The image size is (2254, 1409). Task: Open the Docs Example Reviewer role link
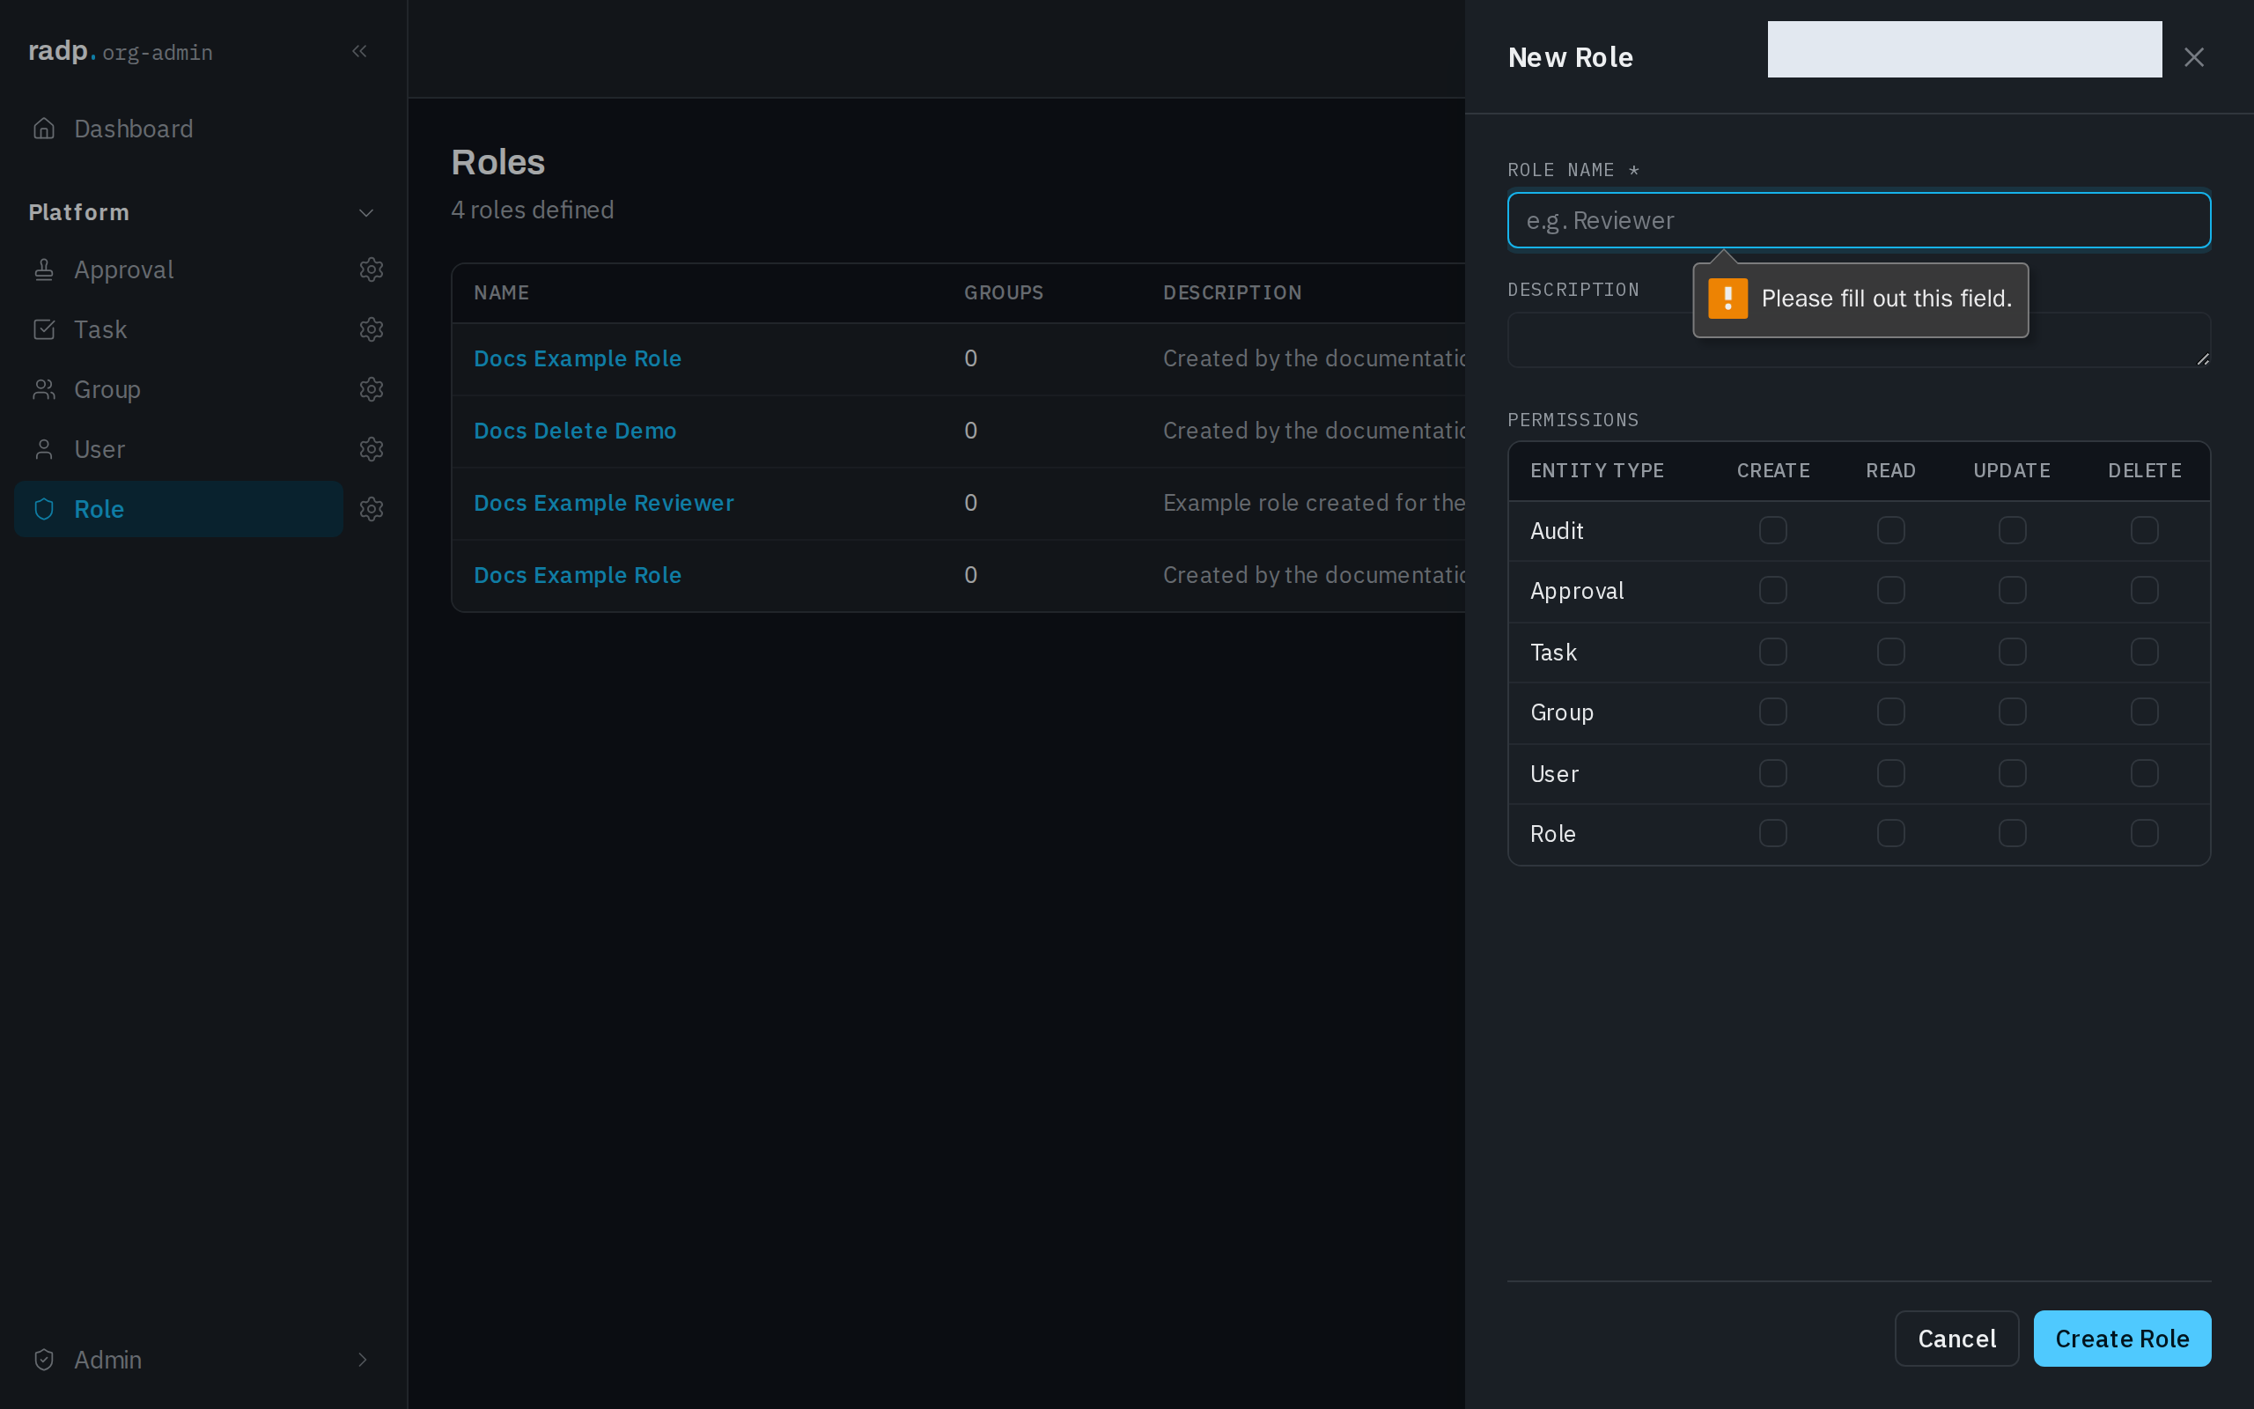point(603,503)
